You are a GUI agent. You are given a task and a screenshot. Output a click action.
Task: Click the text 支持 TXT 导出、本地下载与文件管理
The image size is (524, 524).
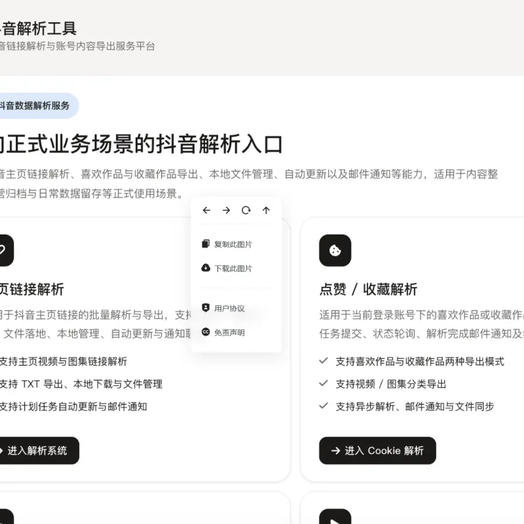(x=81, y=384)
